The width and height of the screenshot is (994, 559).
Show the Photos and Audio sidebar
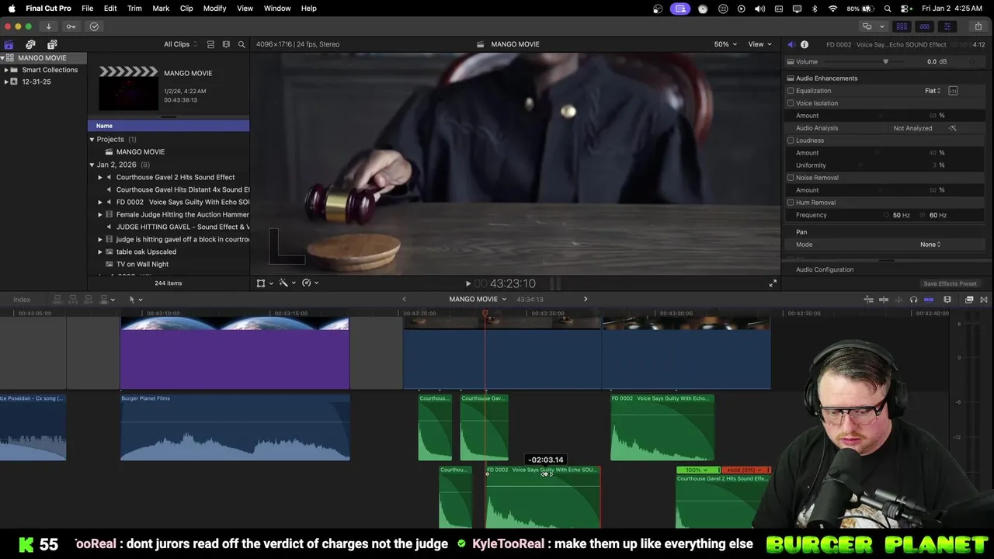point(30,44)
